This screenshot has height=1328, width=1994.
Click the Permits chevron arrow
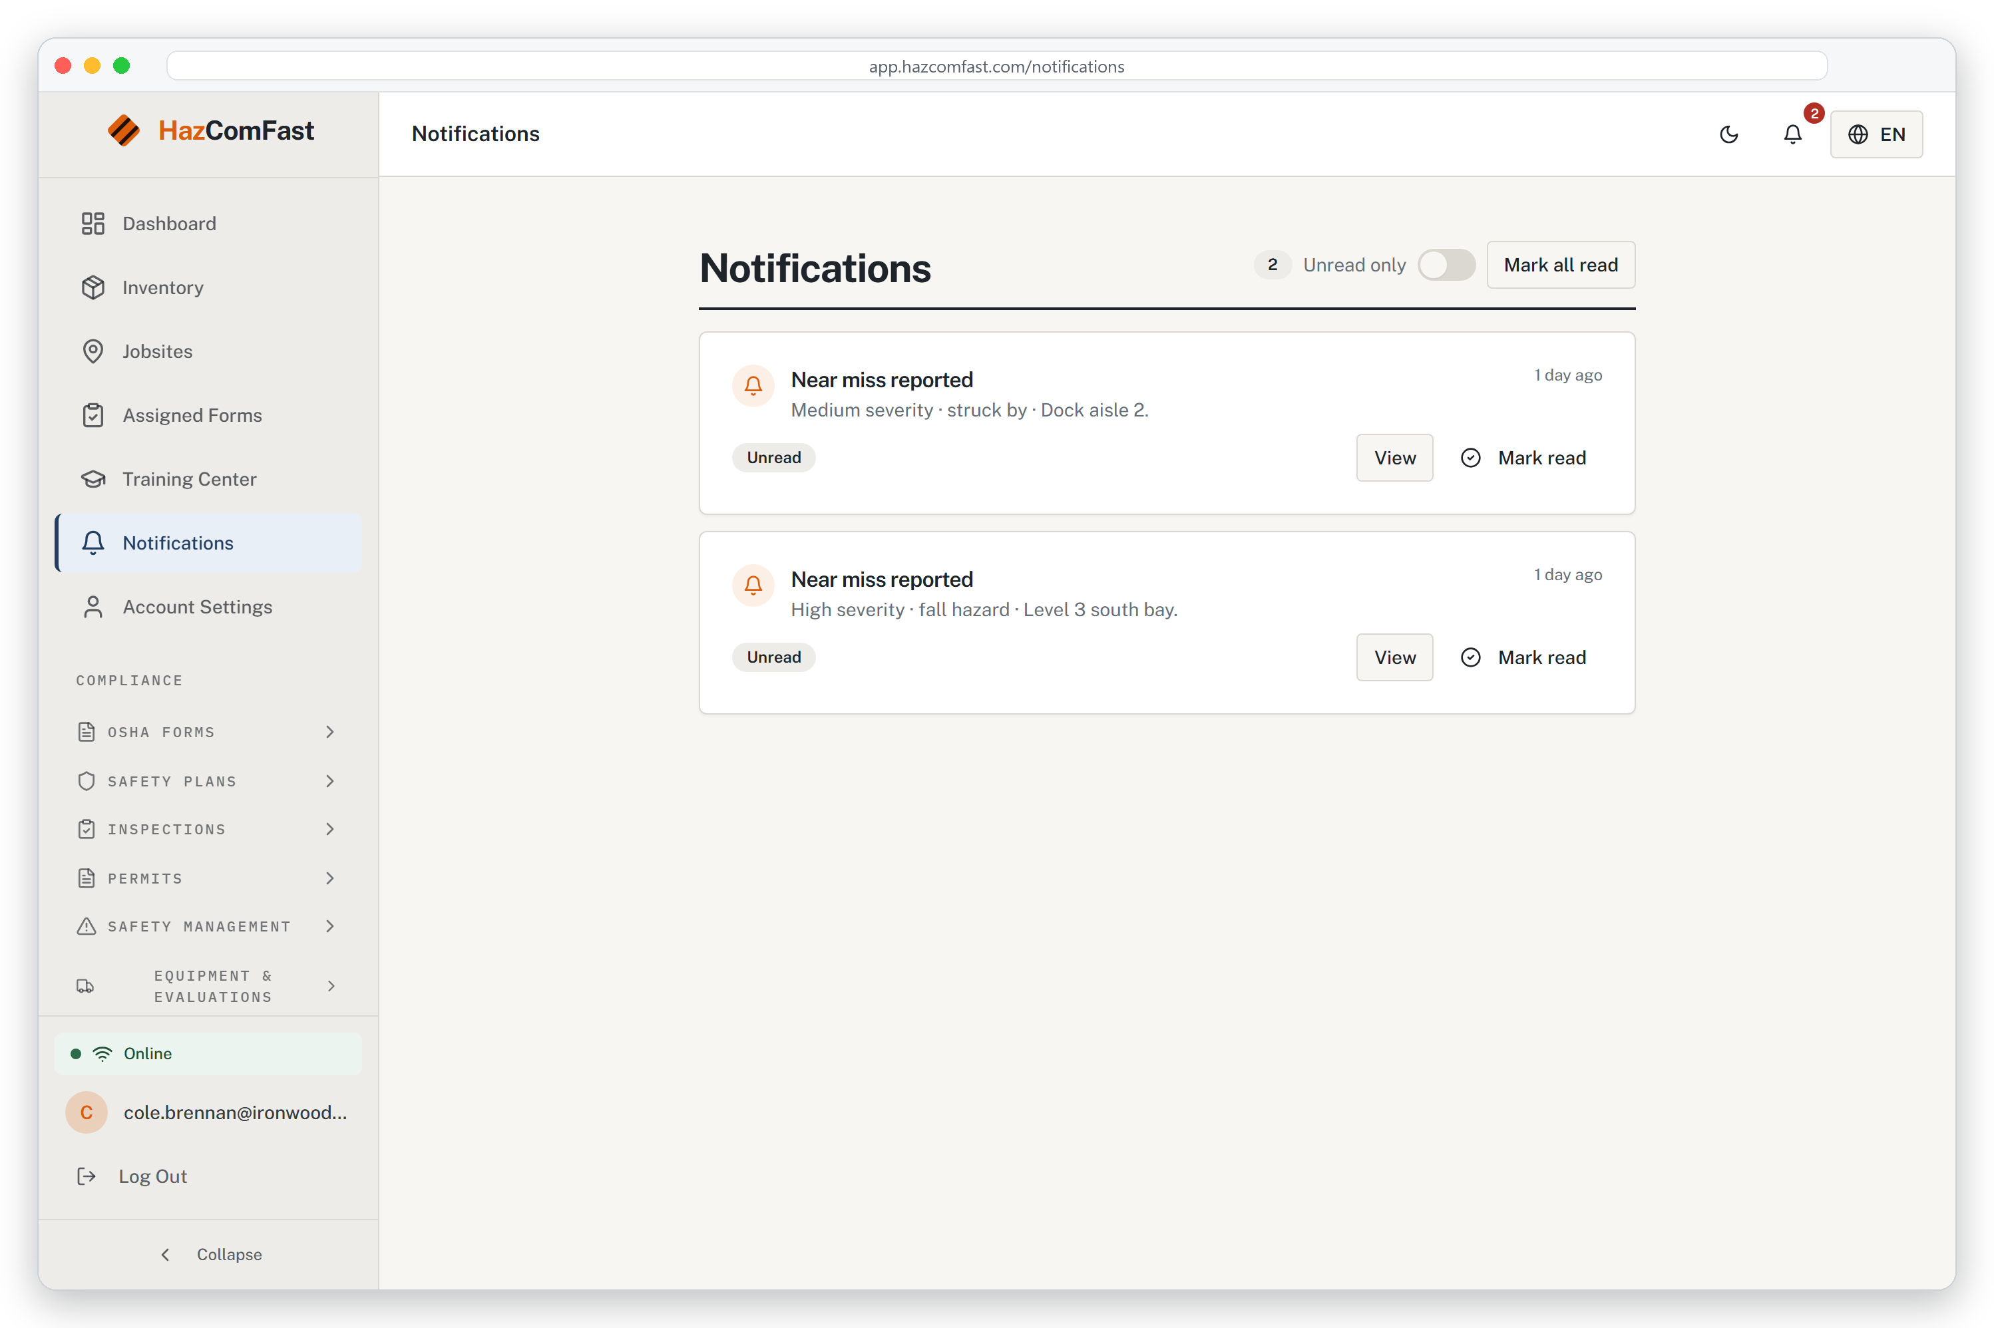(x=330, y=878)
